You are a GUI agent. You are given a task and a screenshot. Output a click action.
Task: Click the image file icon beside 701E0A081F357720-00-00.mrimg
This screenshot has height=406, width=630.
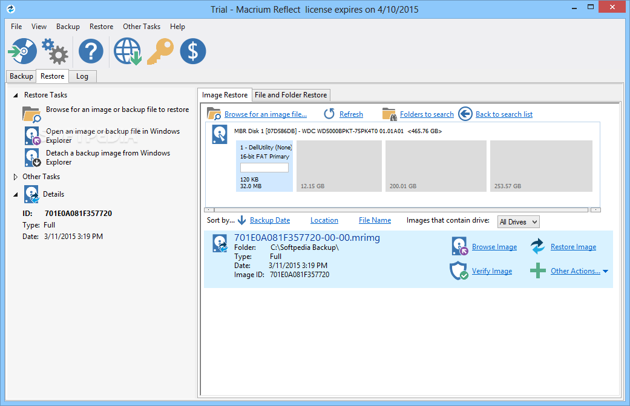pos(220,244)
